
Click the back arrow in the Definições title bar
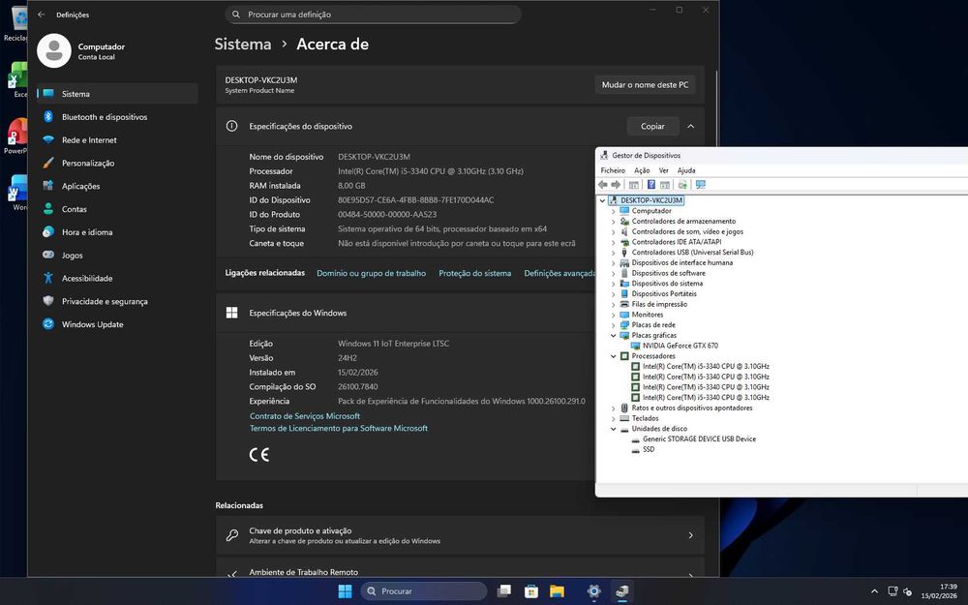pyautogui.click(x=42, y=15)
